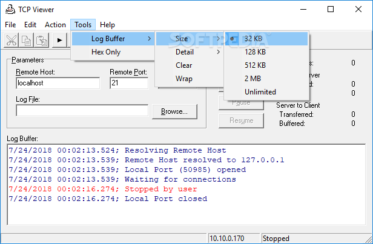This screenshot has width=373, height=244.
Task: Click the TCP Viewer title bar app icon
Action: click(10, 10)
